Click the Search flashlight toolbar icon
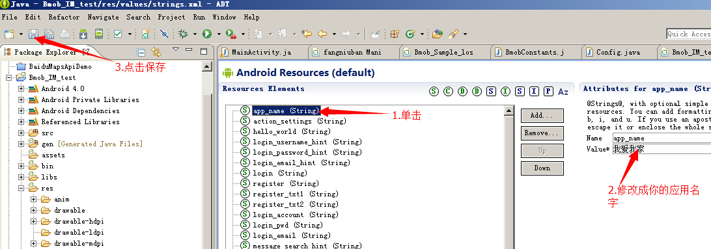This screenshot has width=711, height=249. click(x=453, y=34)
